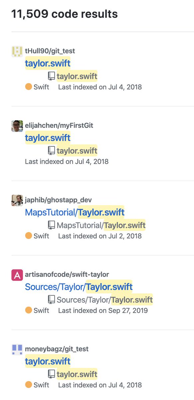The image size is (194, 400).
Task: Open Sources/Taylor/Taylor.swift file title
Action: coord(79,287)
